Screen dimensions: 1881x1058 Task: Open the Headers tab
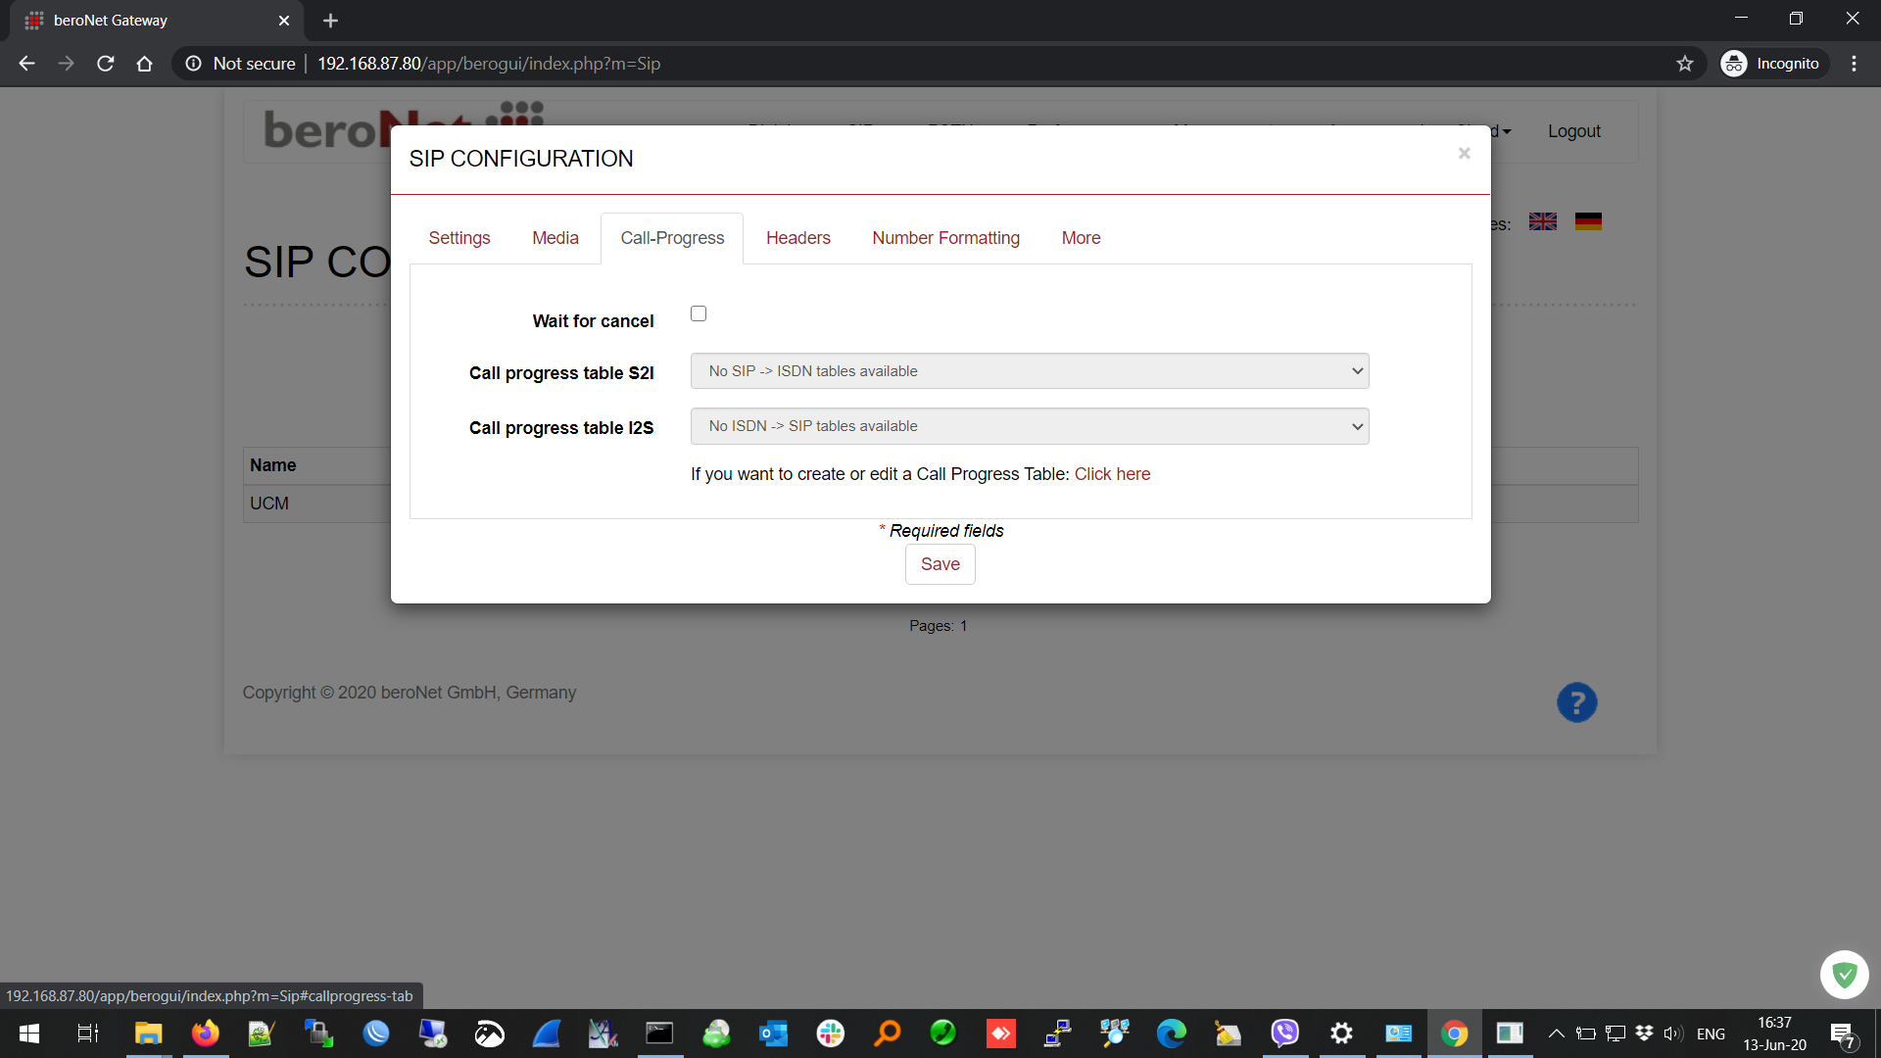(x=797, y=238)
